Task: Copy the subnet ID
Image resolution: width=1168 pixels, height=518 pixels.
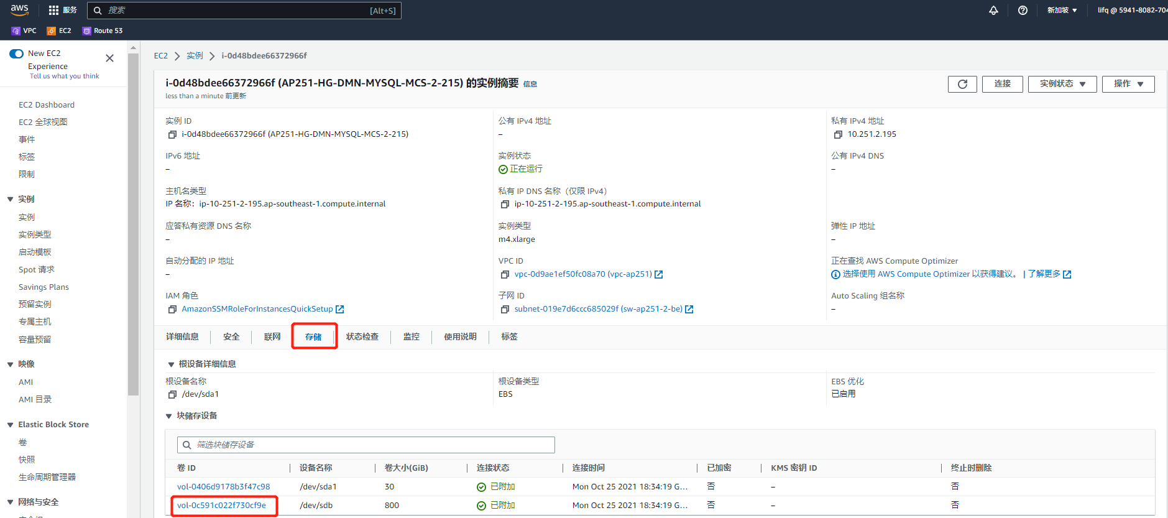Action: tap(505, 309)
